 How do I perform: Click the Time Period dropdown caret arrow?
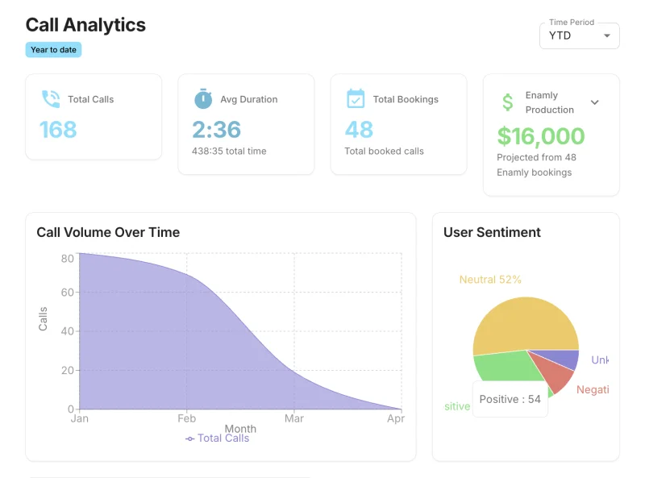coord(608,35)
